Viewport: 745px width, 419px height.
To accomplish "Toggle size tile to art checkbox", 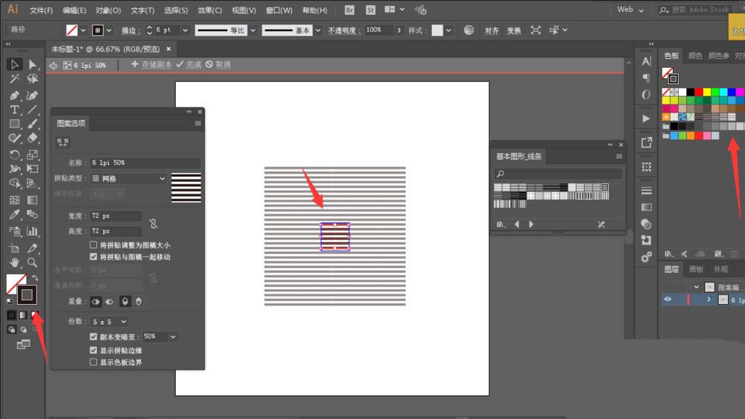I will (x=93, y=245).
